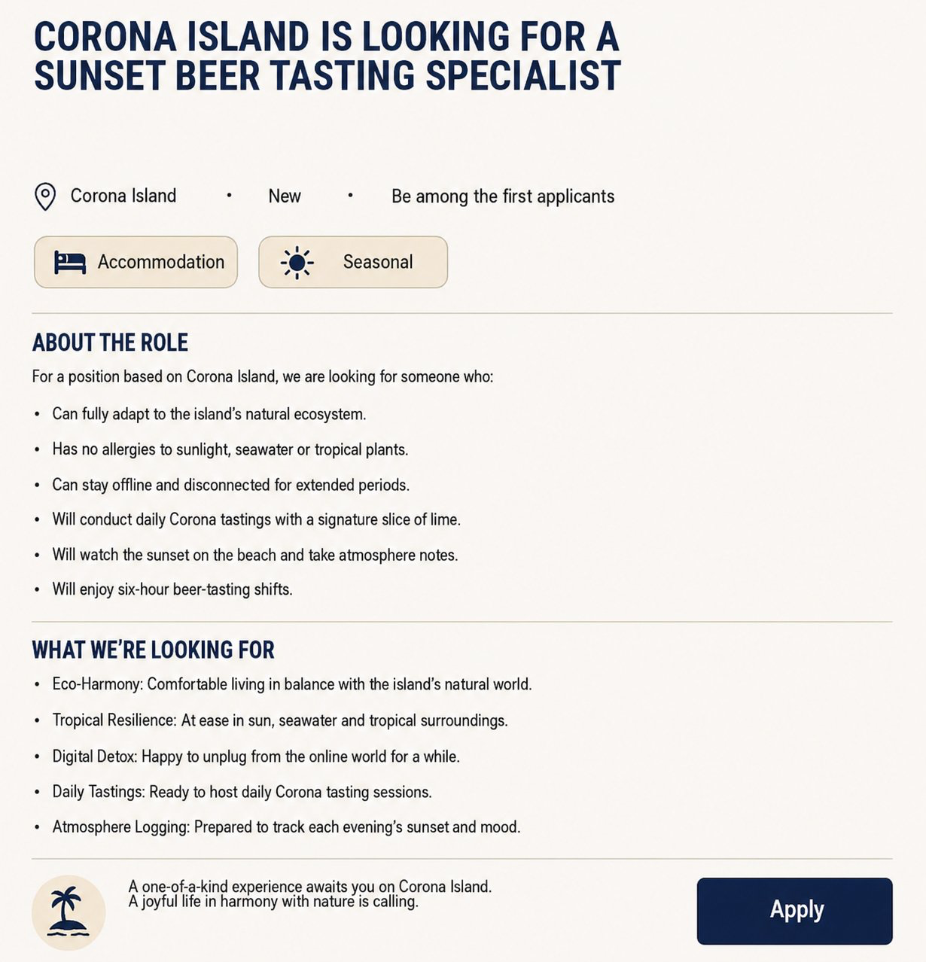This screenshot has height=962, width=926.
Task: Click the palm tree island icon
Action: pyautogui.click(x=69, y=912)
